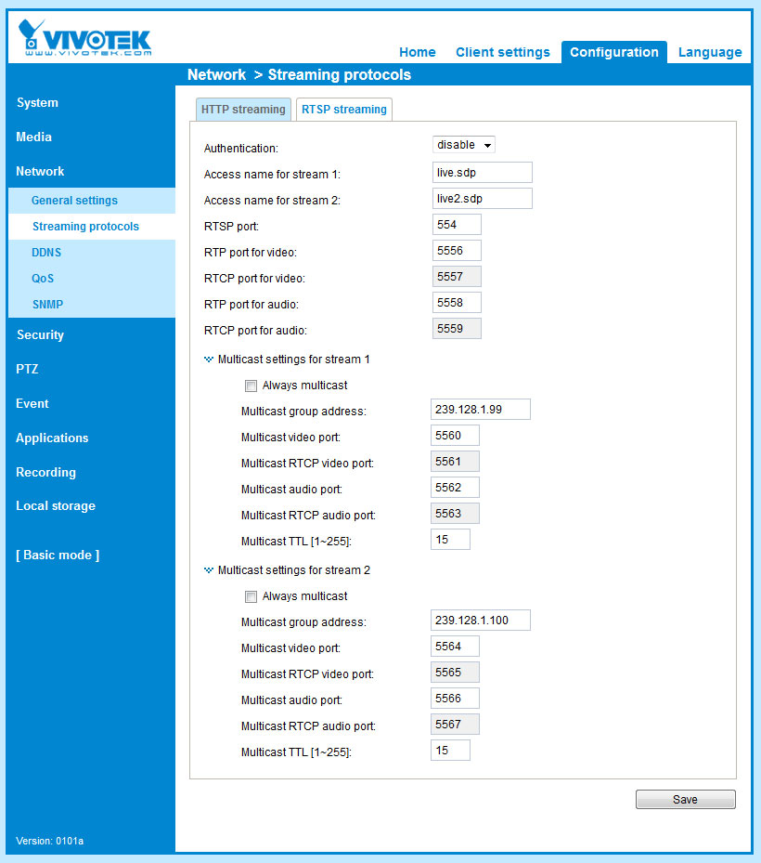Open SNMP settings

47,305
